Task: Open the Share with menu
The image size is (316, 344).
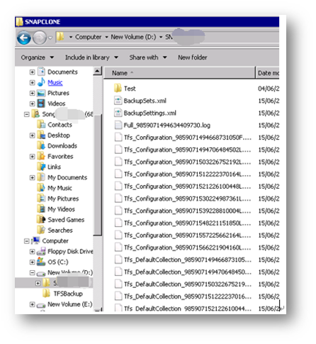Action: [x=148, y=57]
